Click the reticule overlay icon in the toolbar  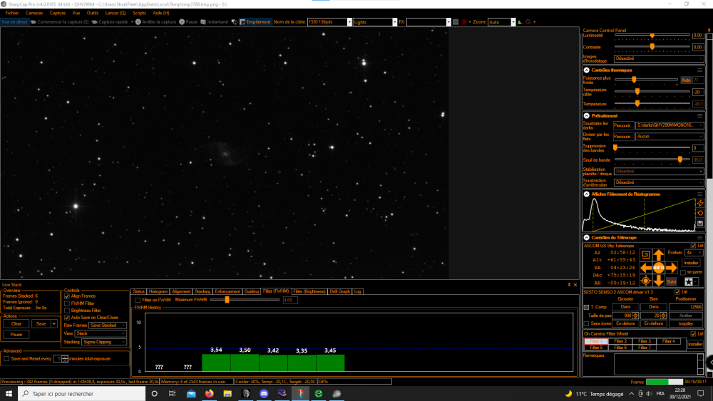[464, 22]
